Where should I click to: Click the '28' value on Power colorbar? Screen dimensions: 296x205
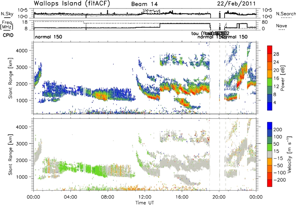point(276,54)
